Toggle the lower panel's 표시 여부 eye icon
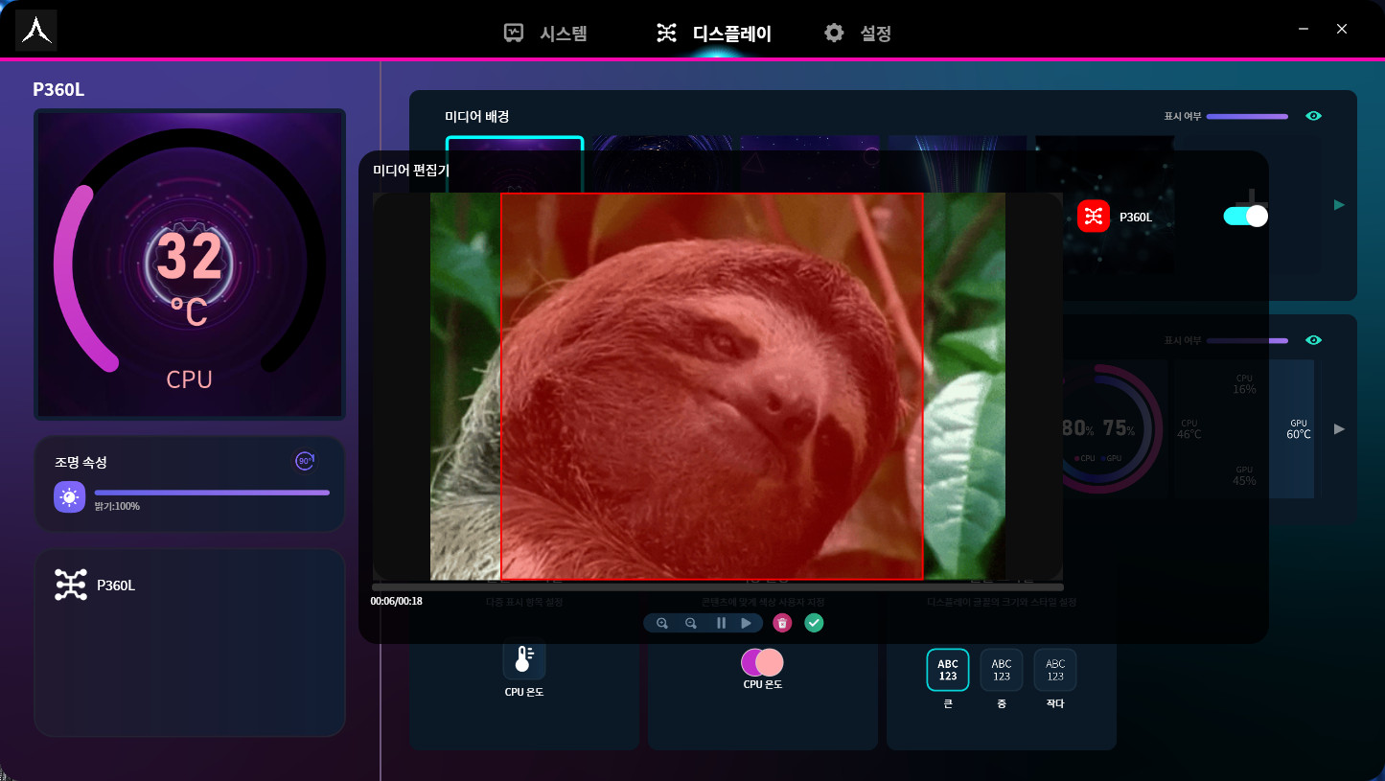Image resolution: width=1385 pixels, height=781 pixels. click(x=1313, y=340)
